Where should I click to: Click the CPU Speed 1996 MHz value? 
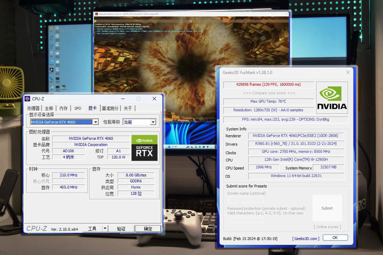[264, 167]
